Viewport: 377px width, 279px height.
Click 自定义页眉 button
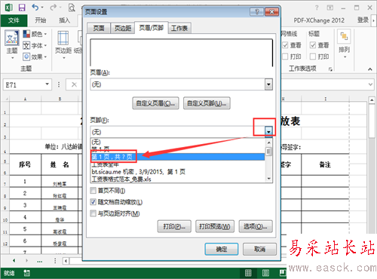(x=155, y=103)
